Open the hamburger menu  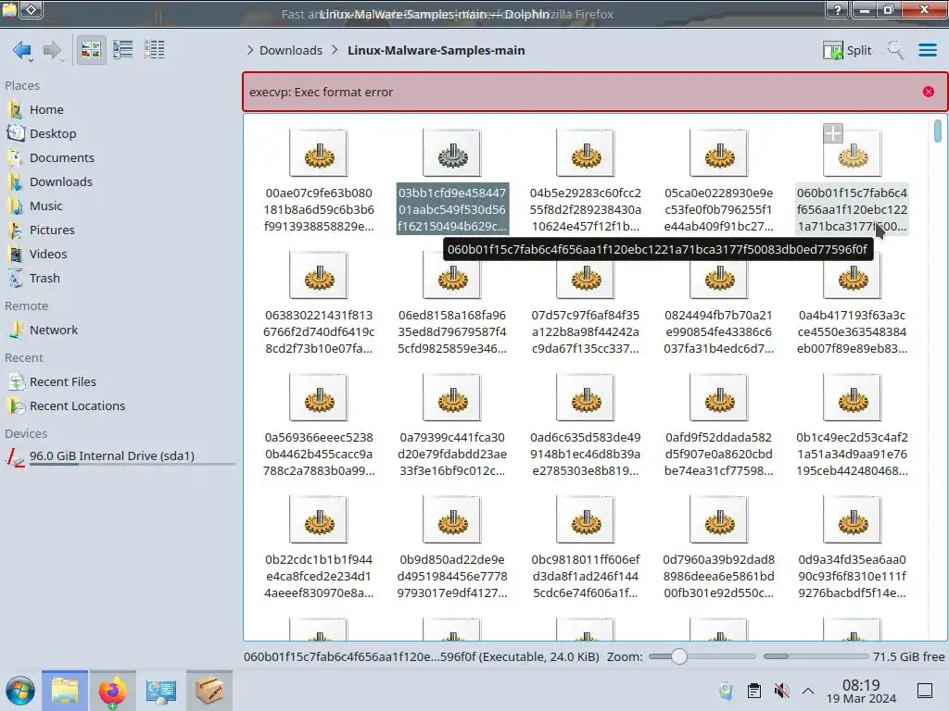[x=927, y=50]
